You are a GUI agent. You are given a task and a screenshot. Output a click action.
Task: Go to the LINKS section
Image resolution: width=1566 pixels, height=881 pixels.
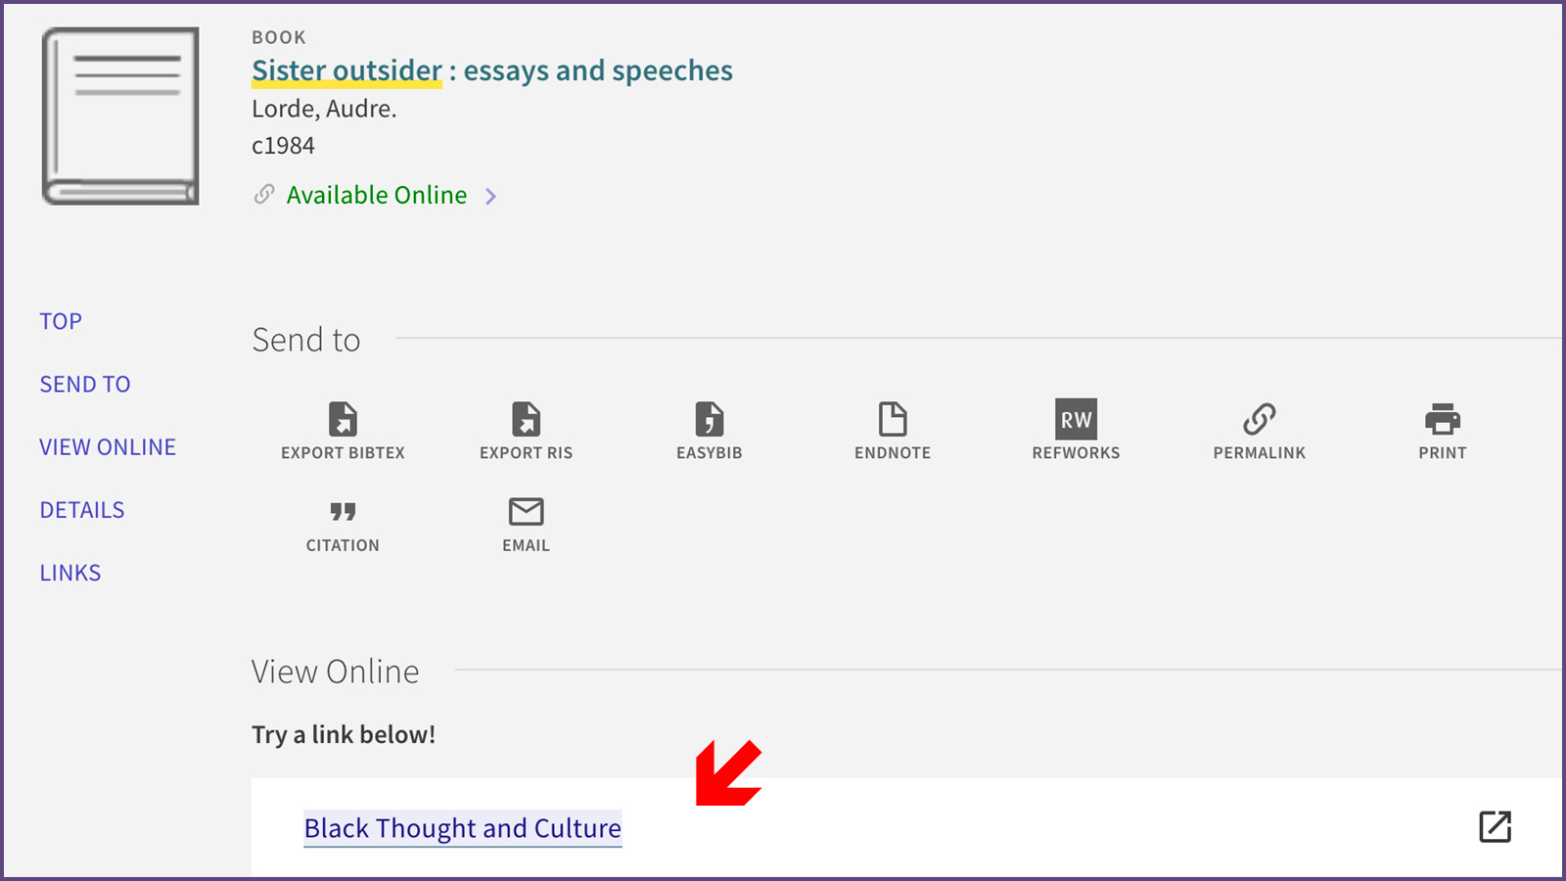69,572
